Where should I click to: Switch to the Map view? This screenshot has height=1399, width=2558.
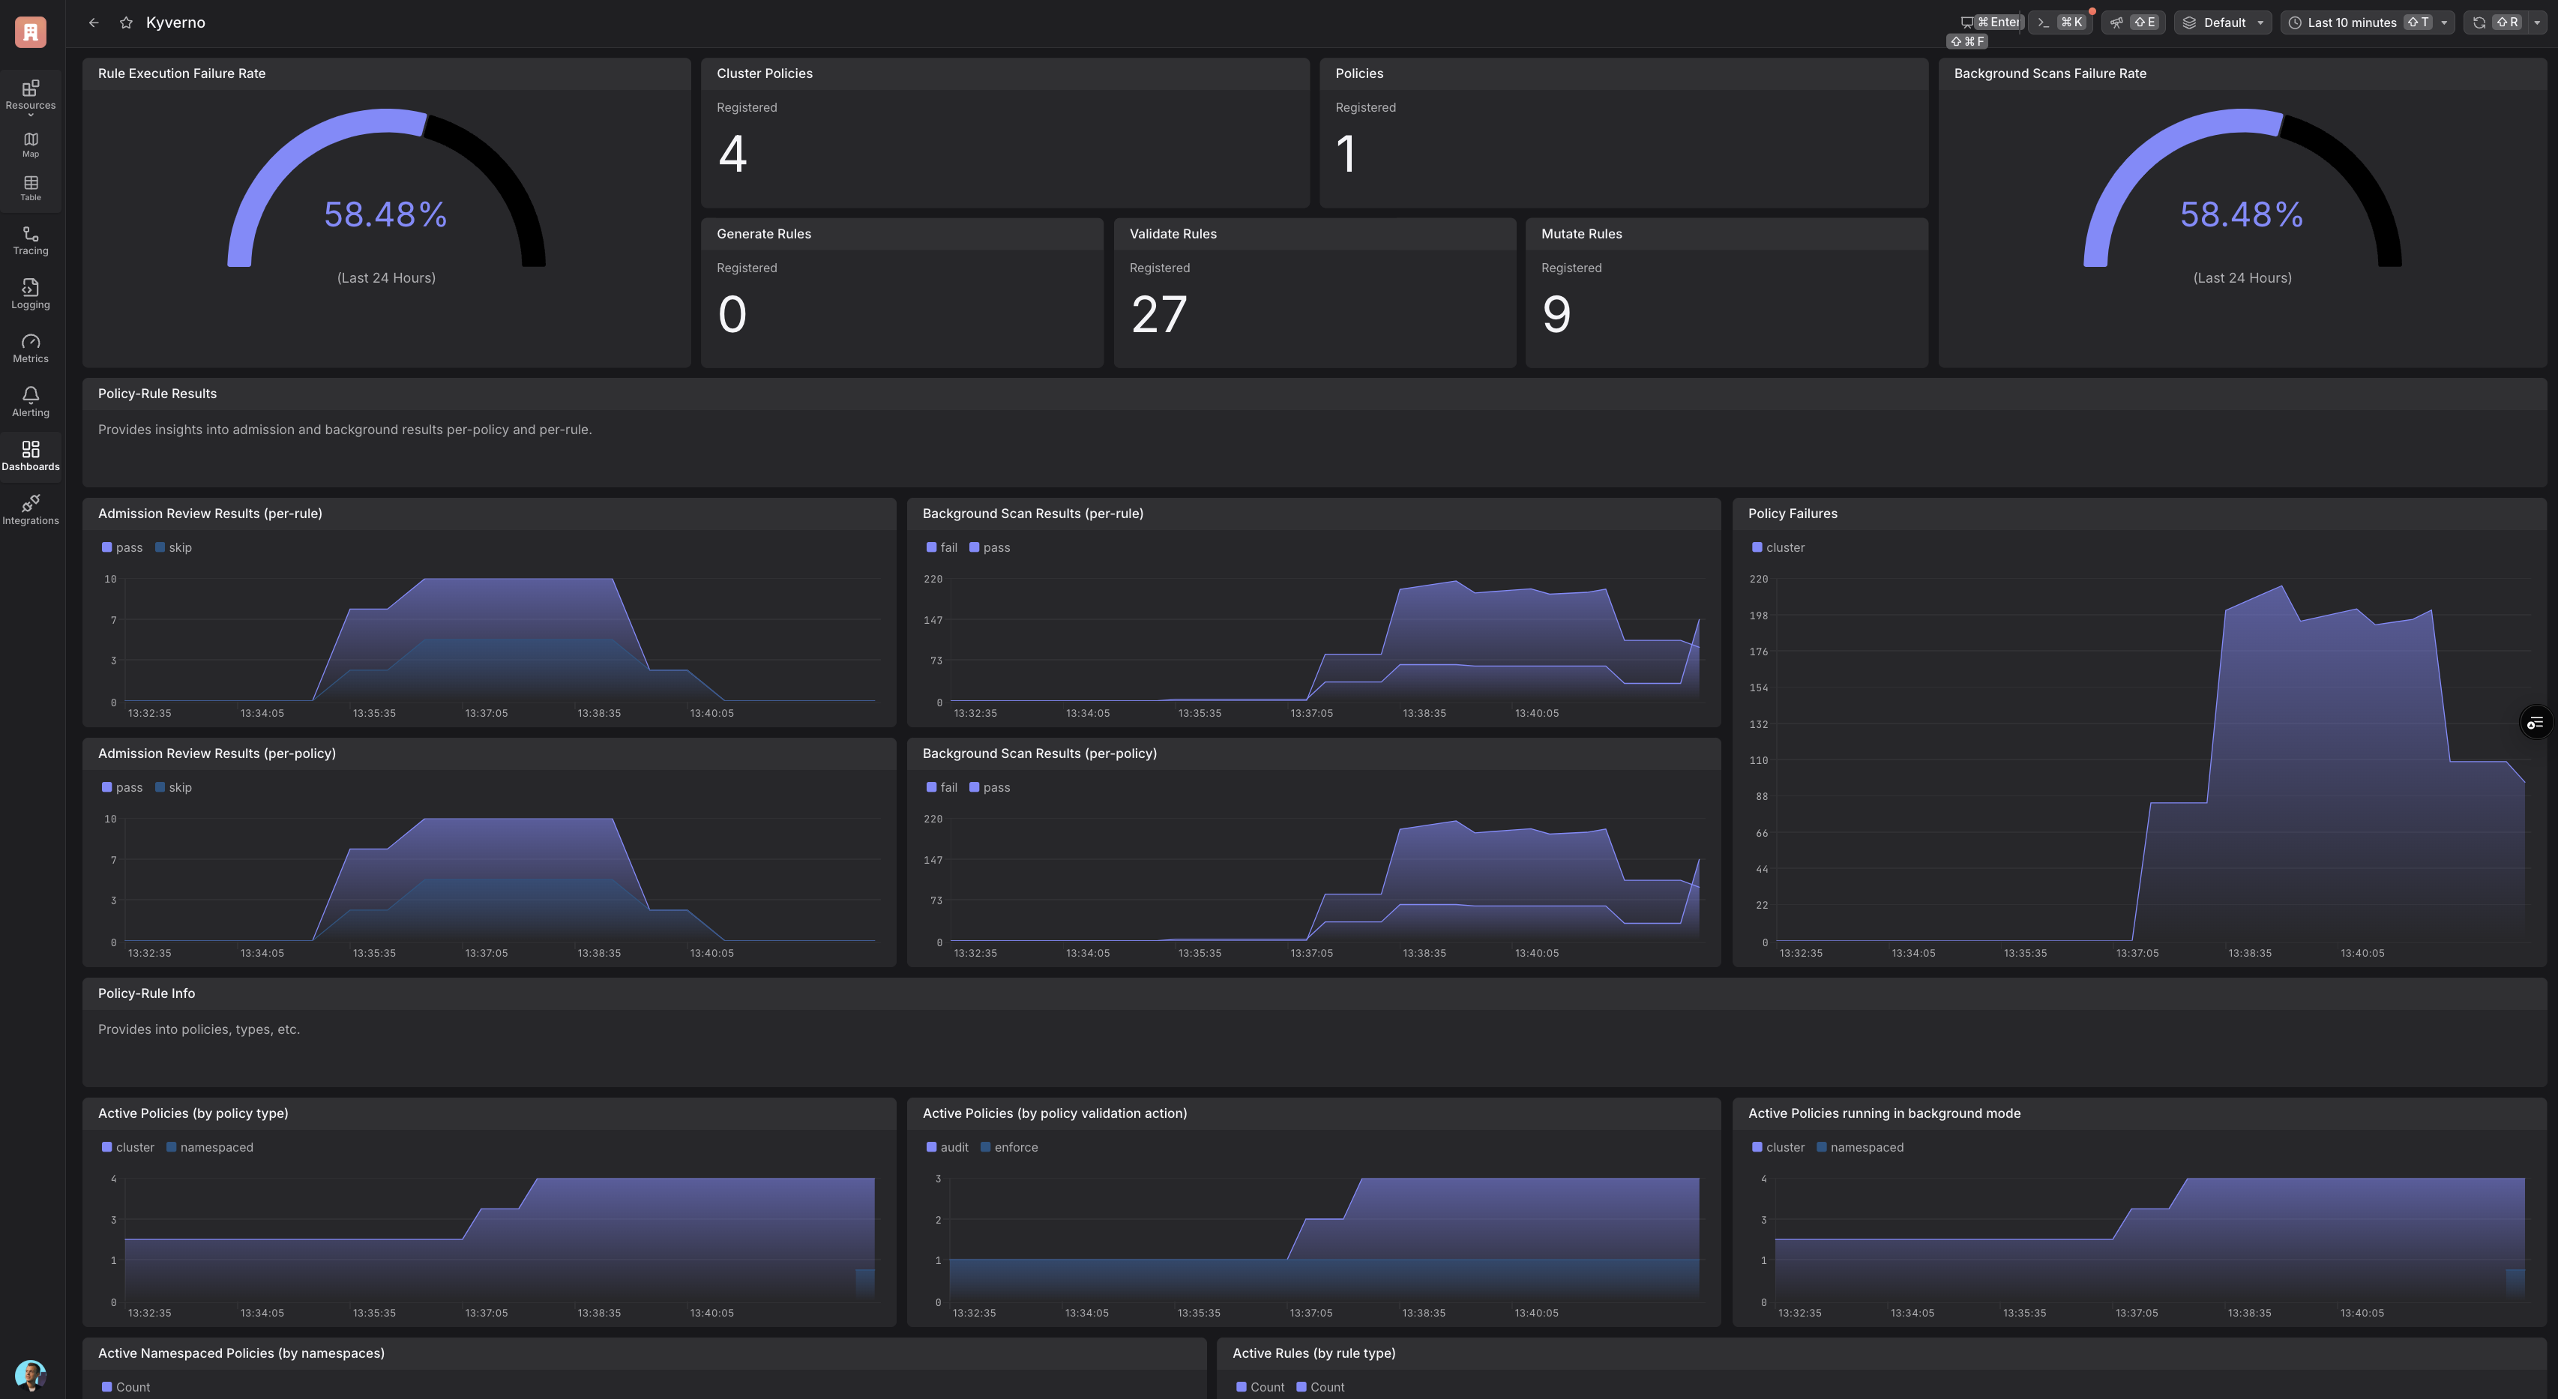(x=31, y=144)
